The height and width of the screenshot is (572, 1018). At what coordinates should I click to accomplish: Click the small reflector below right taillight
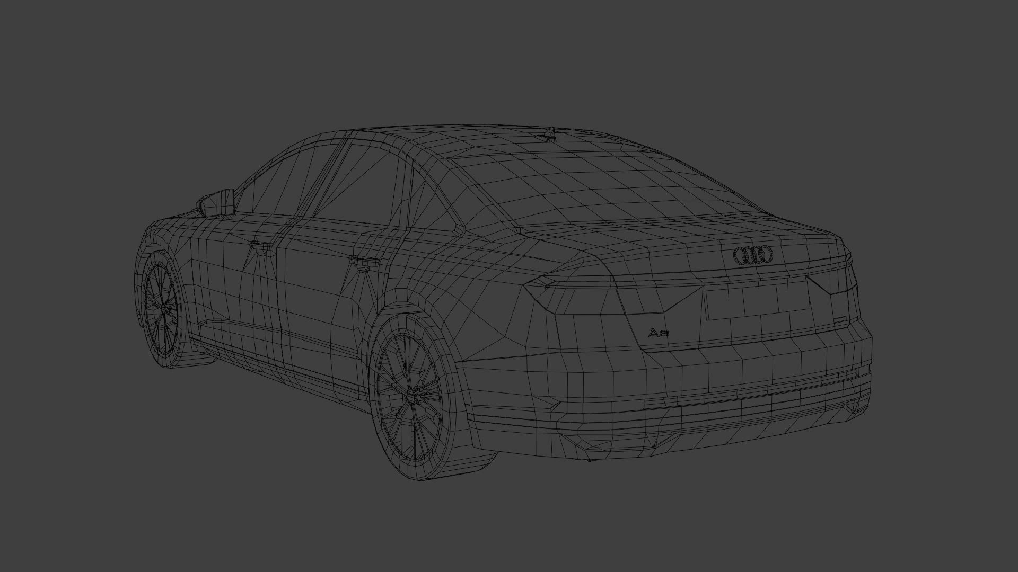pyautogui.click(x=839, y=319)
